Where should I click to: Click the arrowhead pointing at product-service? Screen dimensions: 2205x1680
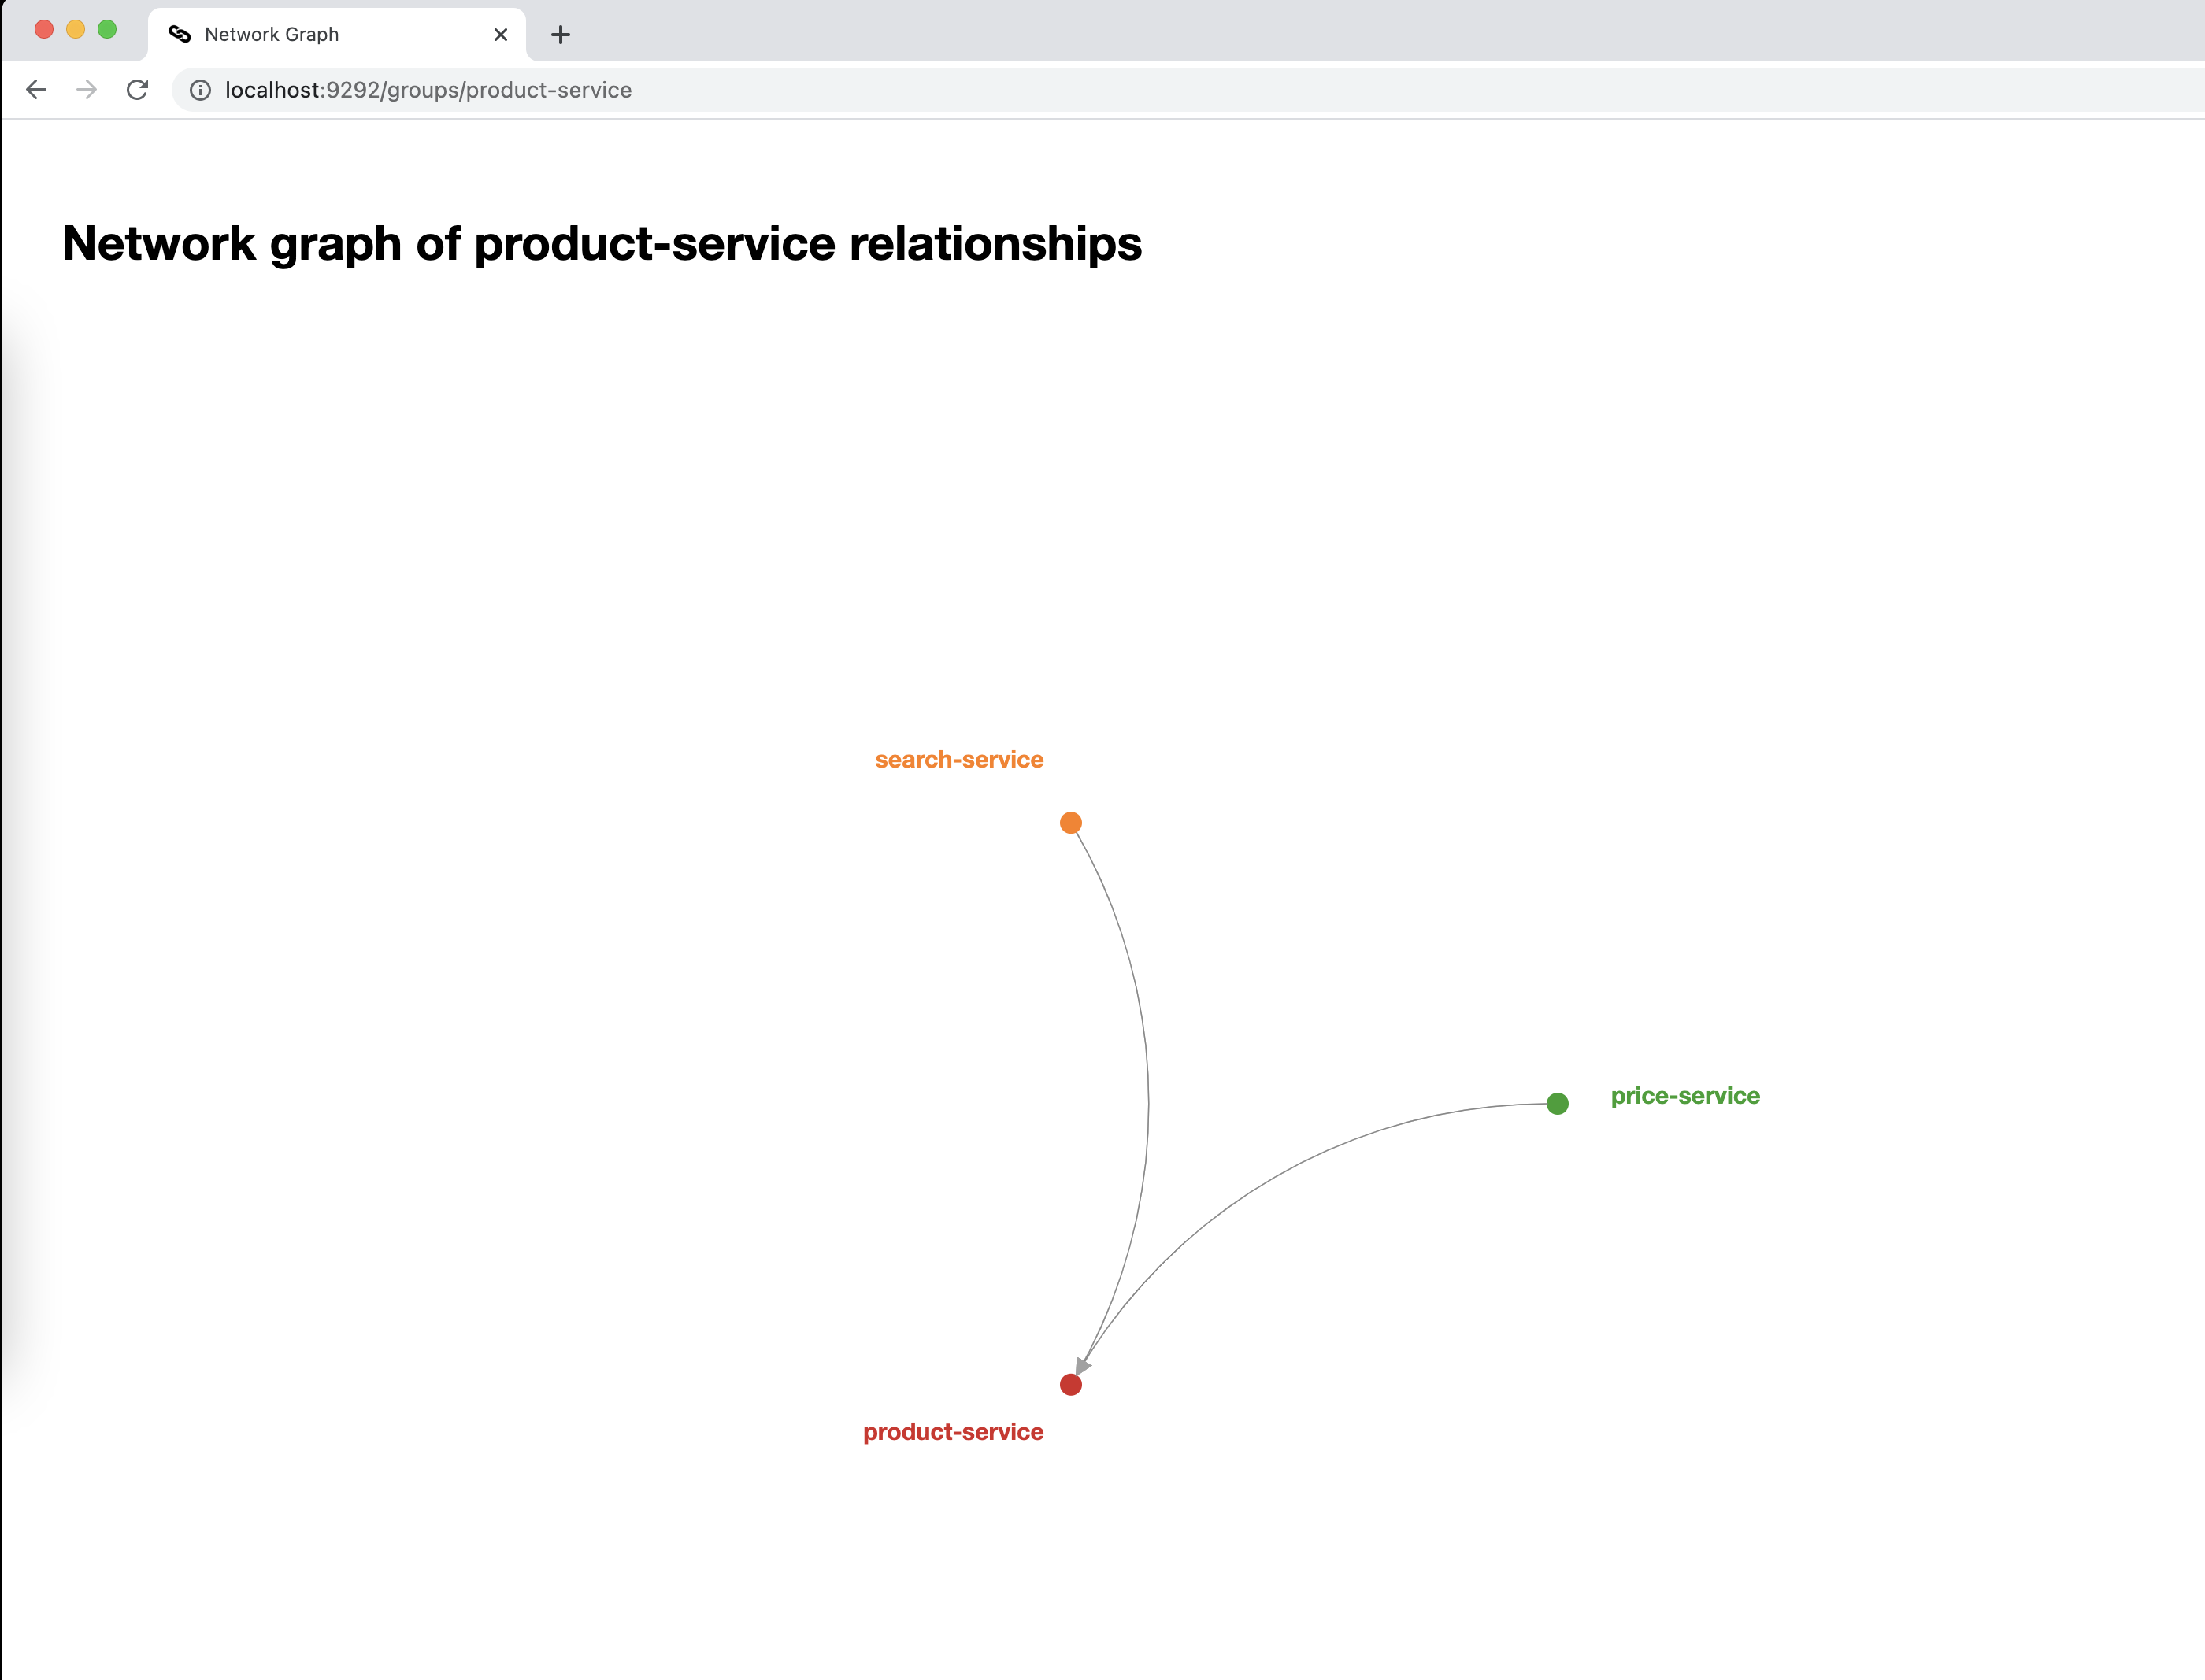click(x=1083, y=1365)
